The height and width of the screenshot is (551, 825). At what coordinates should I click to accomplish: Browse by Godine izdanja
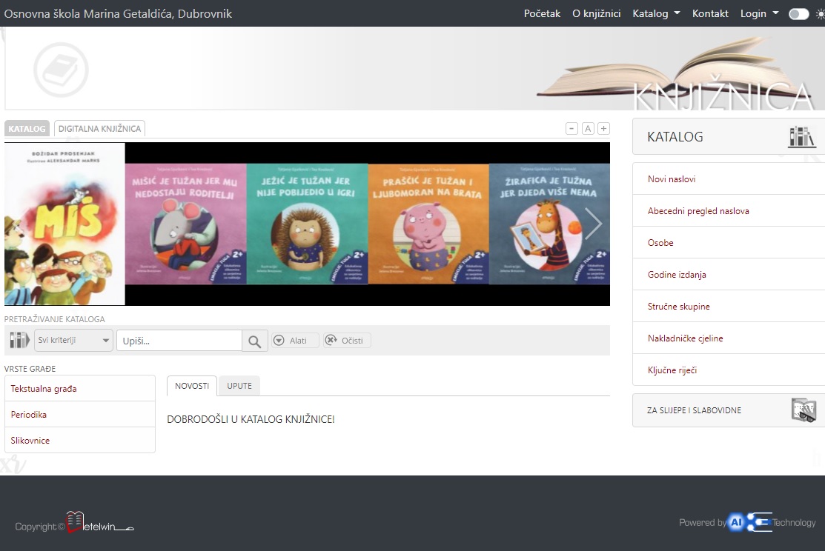point(677,275)
